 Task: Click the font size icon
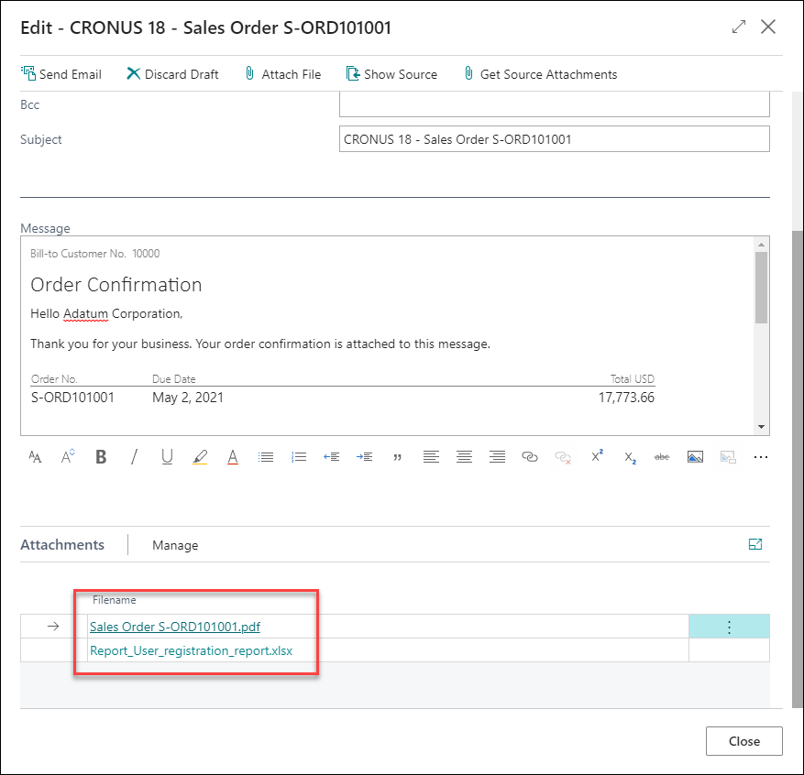(35, 457)
